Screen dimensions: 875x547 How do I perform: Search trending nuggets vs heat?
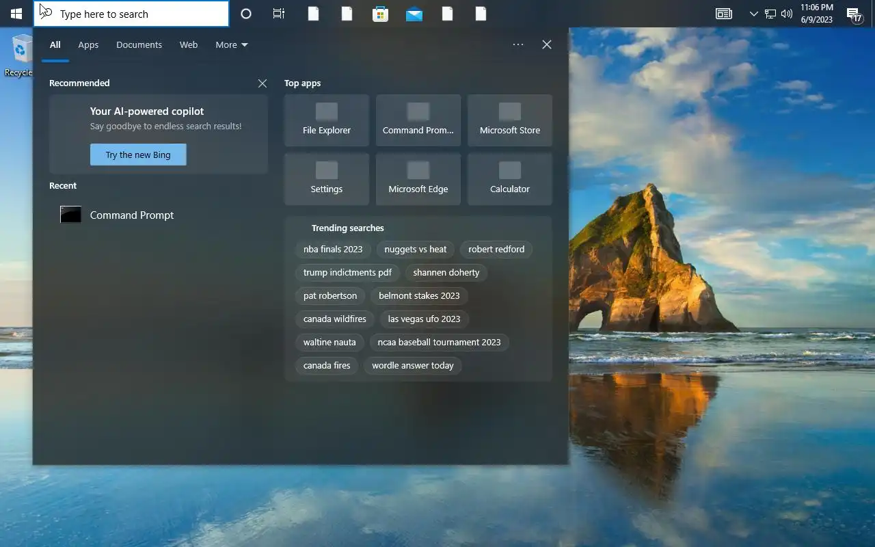[416, 250]
